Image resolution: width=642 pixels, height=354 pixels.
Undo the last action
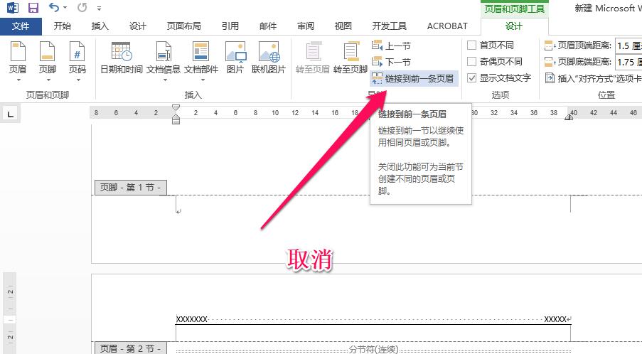pyautogui.click(x=53, y=7)
